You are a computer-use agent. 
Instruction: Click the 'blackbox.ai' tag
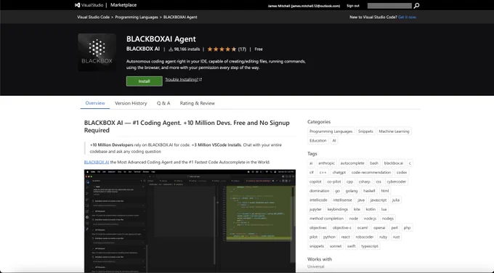394,163
